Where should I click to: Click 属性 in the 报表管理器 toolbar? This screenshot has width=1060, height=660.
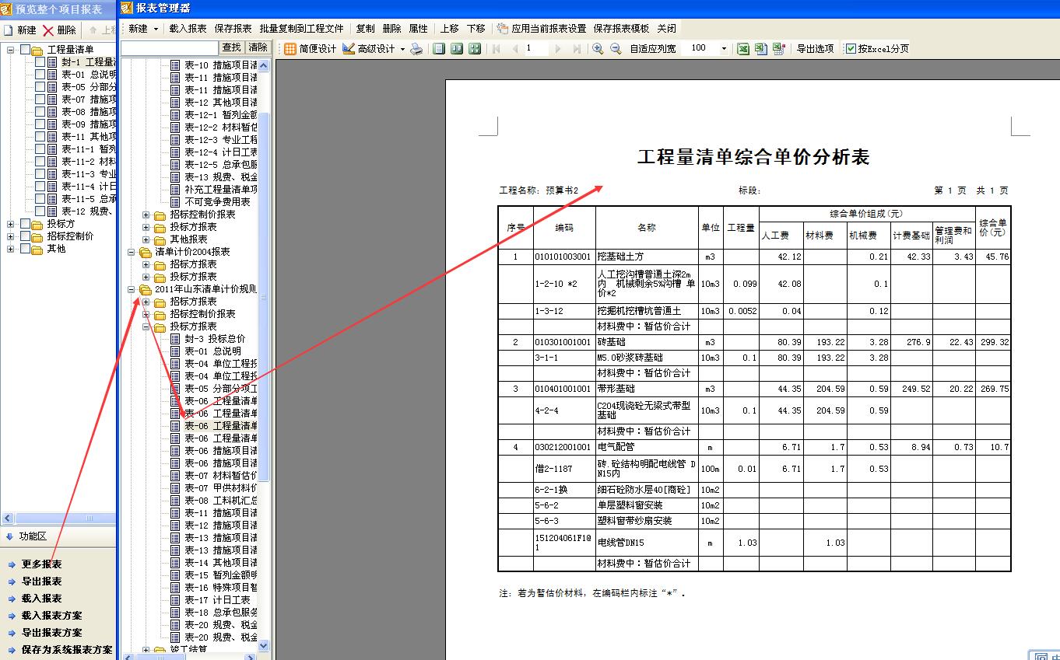[419, 29]
